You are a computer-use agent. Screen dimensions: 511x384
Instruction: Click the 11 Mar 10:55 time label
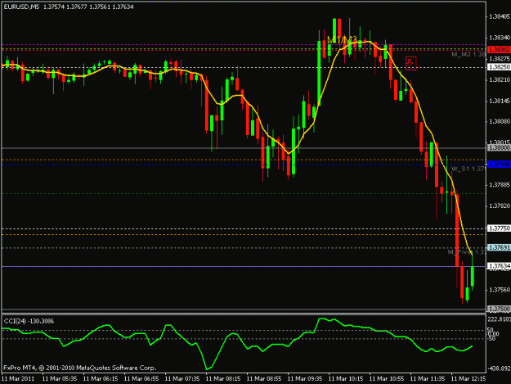coord(387,379)
